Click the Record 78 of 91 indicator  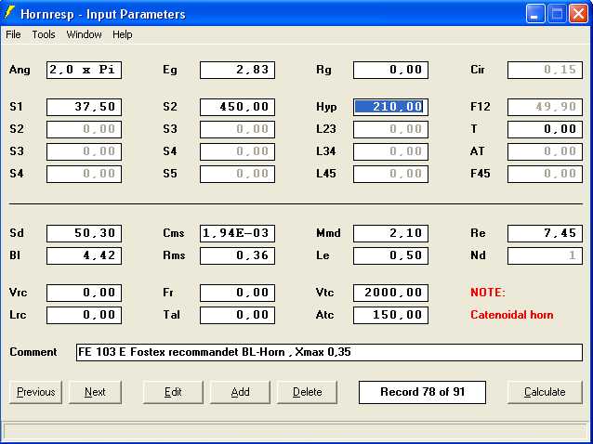(422, 392)
